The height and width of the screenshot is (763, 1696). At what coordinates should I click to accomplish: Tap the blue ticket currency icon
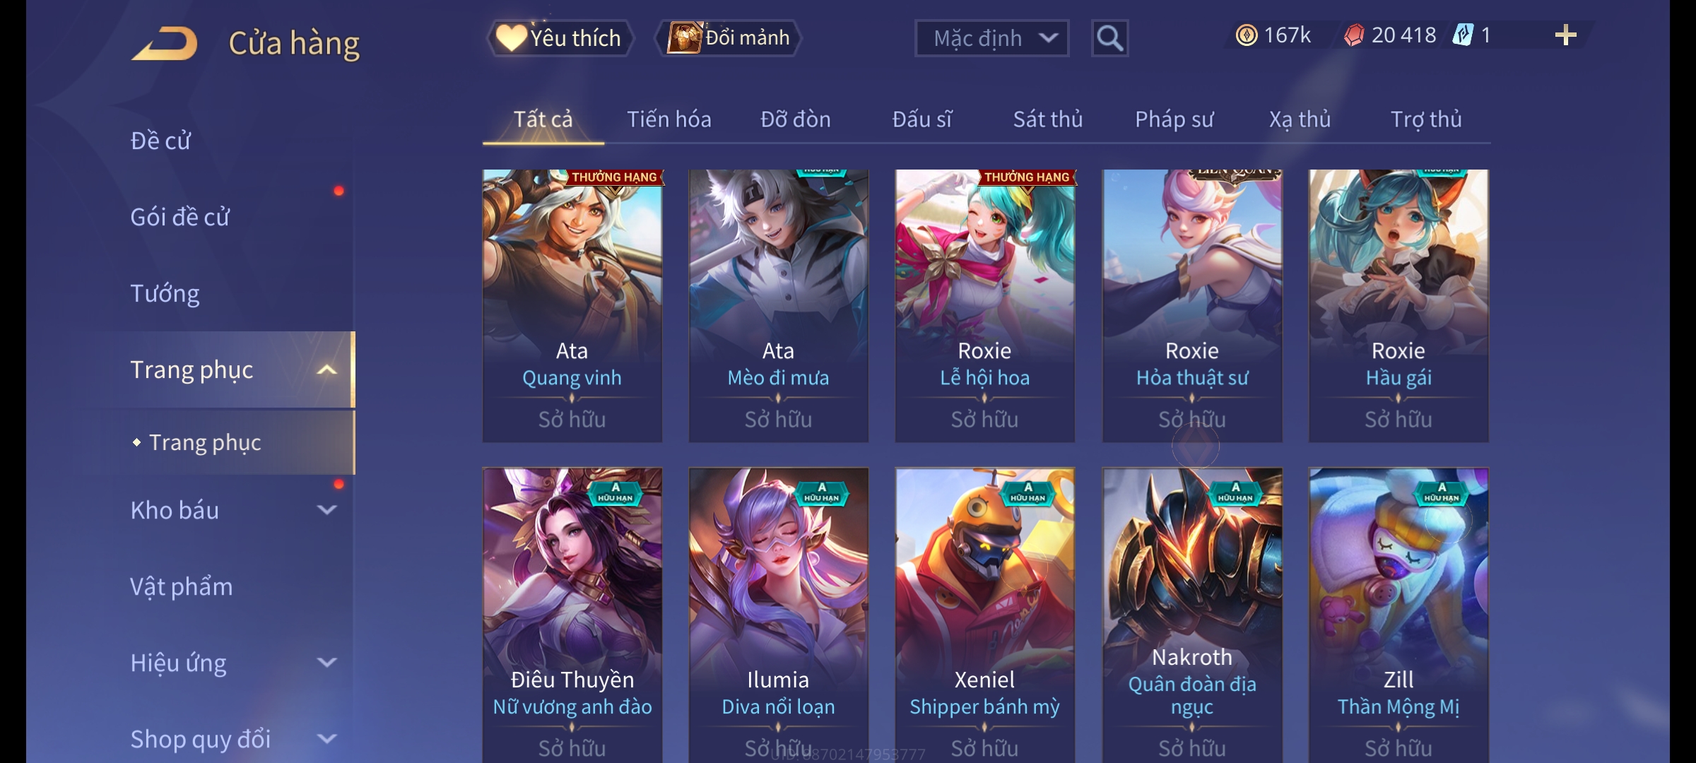click(x=1462, y=35)
